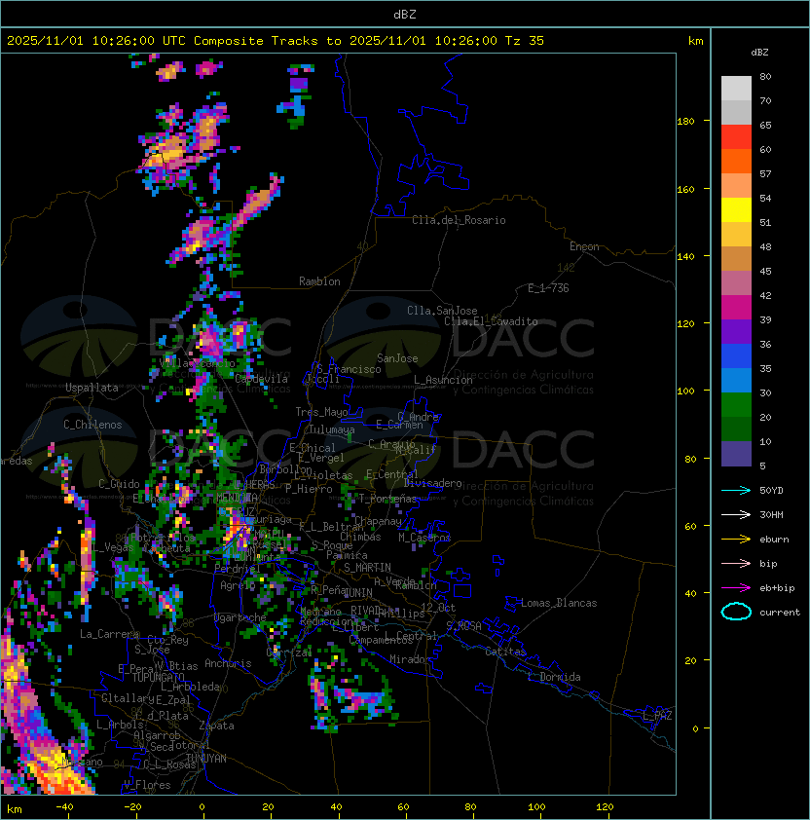Click the Catitas town label
Viewport: 810px width, 820px height.
(x=505, y=652)
